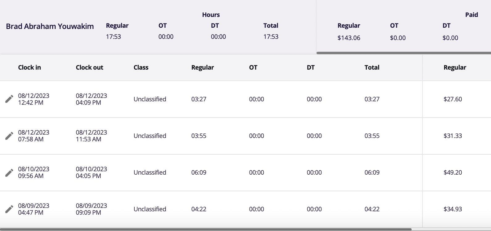Click the Clock out column header

point(89,67)
